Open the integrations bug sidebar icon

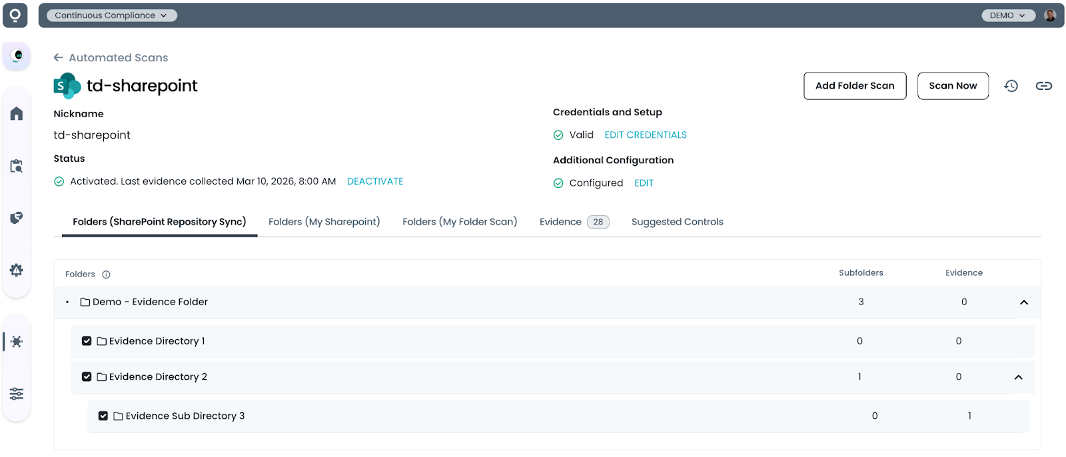[17, 342]
